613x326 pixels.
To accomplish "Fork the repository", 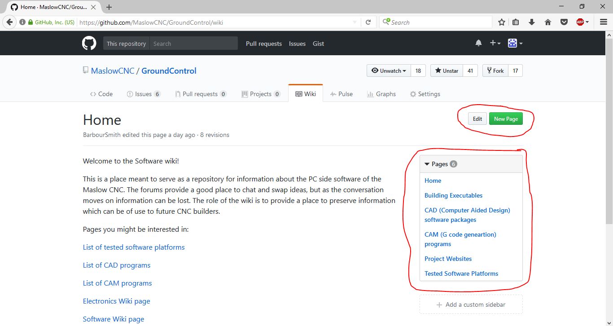I will (495, 70).
